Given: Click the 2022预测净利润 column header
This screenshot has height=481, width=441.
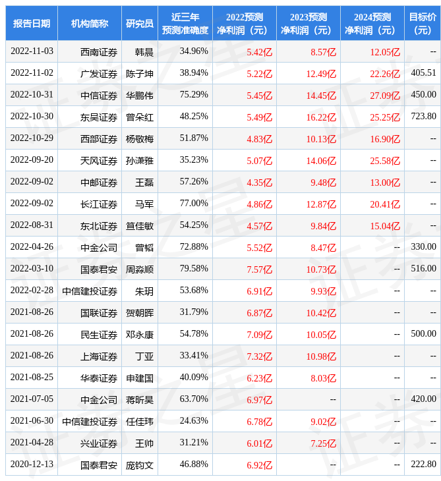Looking at the screenshot, I should coord(245,23).
